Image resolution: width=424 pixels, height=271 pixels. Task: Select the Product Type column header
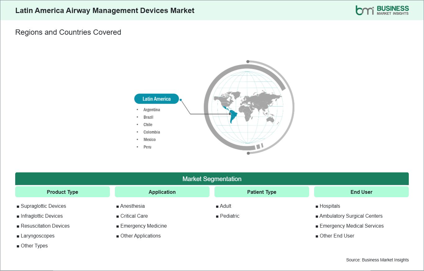coord(62,192)
